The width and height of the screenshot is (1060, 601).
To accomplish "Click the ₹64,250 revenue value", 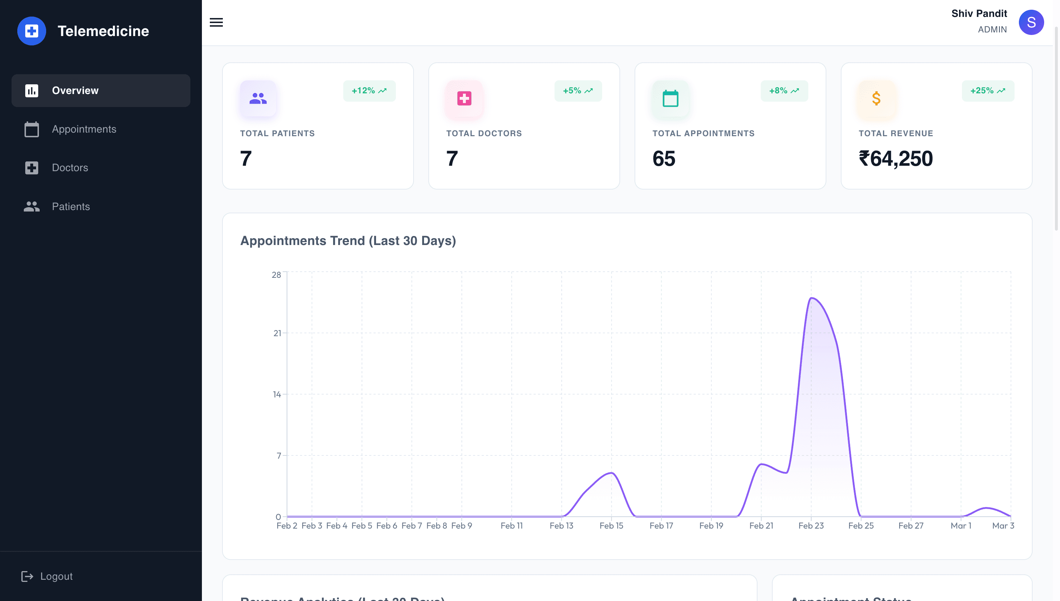I will [896, 159].
